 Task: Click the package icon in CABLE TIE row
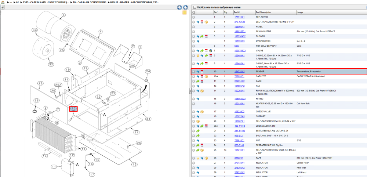(206, 76)
